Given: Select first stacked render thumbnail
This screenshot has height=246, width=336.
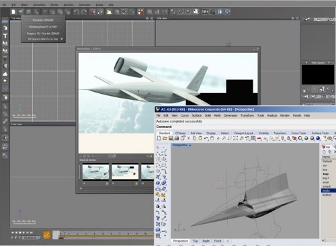Looking at the screenshot, I should coord(95,172).
